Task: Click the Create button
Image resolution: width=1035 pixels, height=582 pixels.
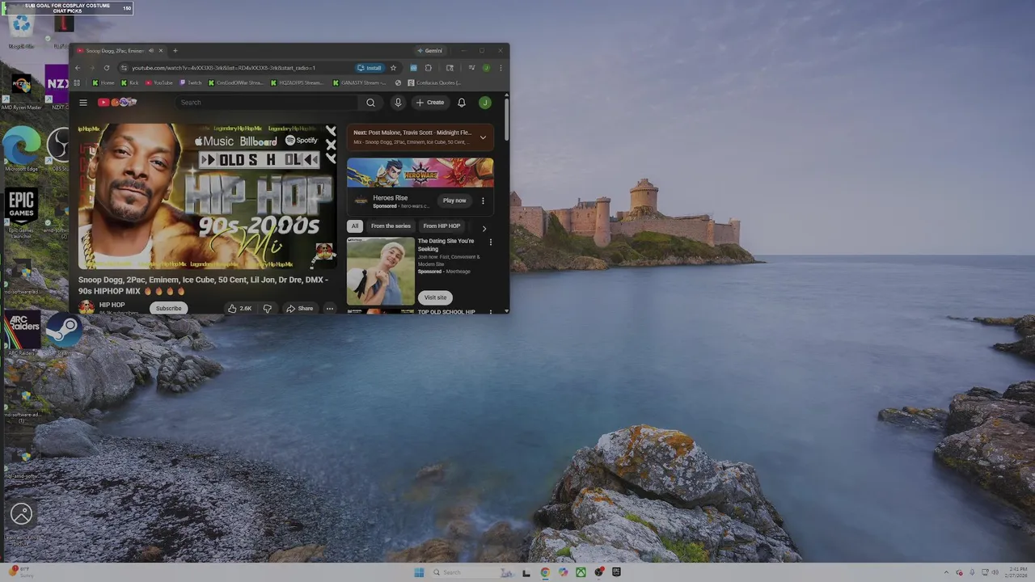Action: pos(429,103)
